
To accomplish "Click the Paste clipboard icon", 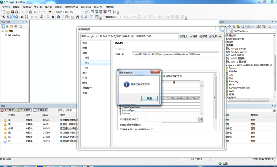I will pos(30,12).
